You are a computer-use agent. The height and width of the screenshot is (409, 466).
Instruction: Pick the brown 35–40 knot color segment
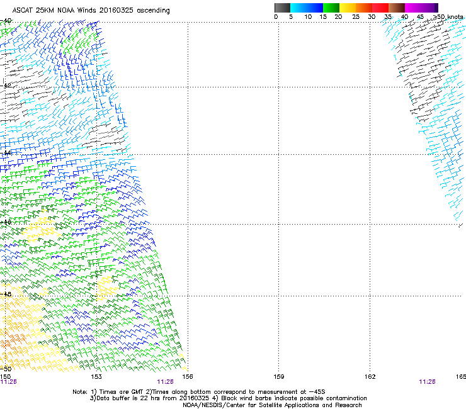pos(397,8)
